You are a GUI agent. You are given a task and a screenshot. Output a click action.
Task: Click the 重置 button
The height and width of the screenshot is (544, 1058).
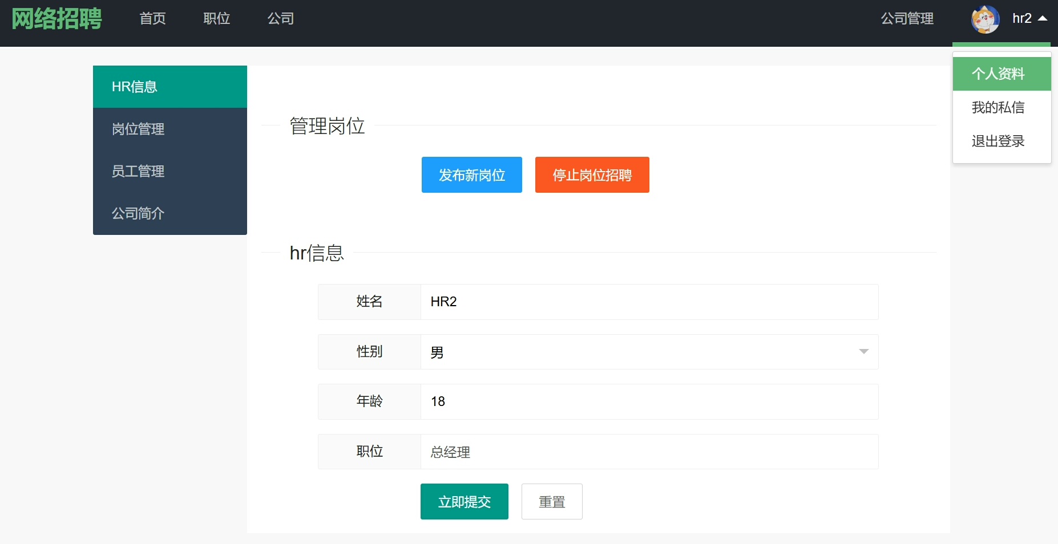coord(552,502)
